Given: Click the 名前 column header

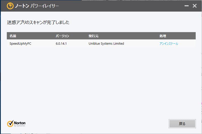Looking at the screenshot, I should [x=13, y=36].
